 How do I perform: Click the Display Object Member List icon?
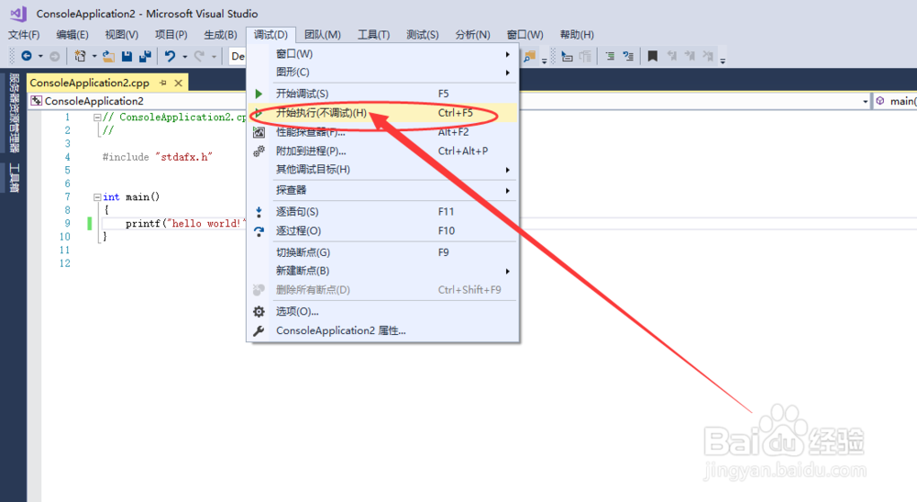567,56
